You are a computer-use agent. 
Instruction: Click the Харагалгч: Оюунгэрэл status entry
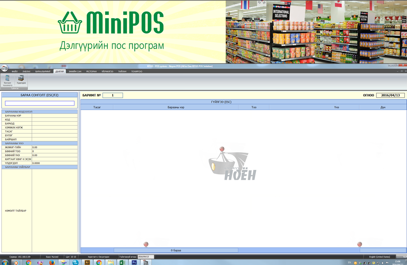coord(98,257)
